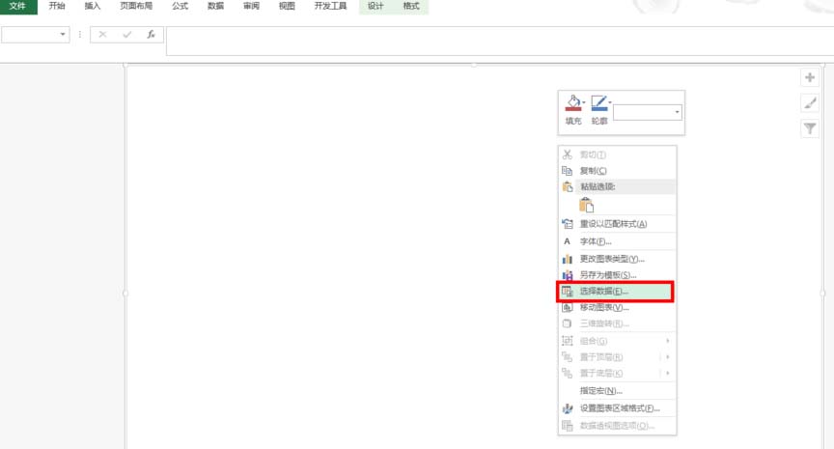
Task: Apply 轮廓 outline pen on mini toolbar
Action: 598,103
